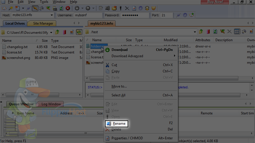Click the shield icon in main toolbar

pyautogui.click(x=153, y=8)
